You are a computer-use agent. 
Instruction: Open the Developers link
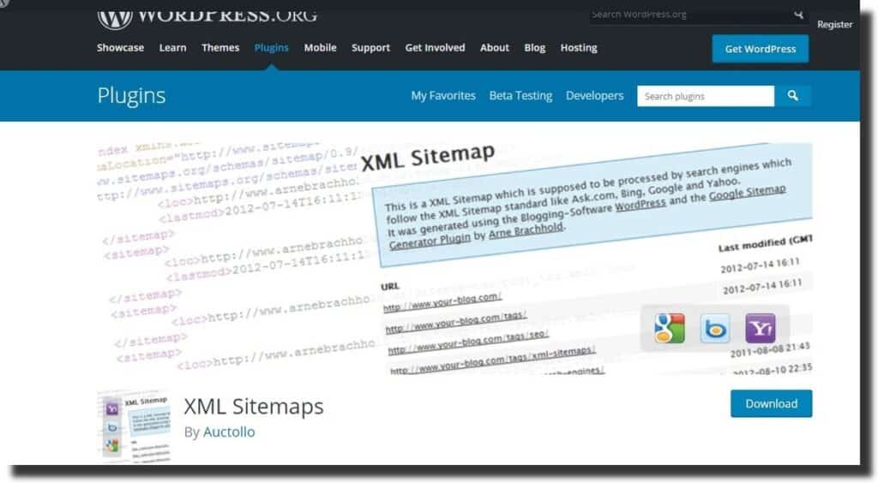pos(595,96)
